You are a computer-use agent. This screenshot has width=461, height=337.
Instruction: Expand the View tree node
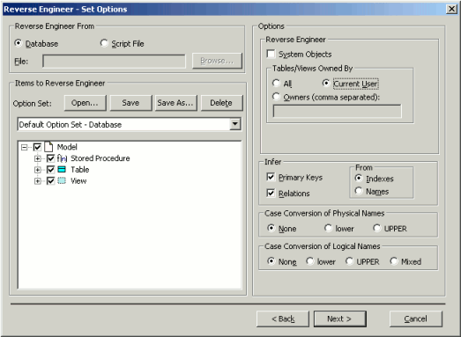pos(37,181)
